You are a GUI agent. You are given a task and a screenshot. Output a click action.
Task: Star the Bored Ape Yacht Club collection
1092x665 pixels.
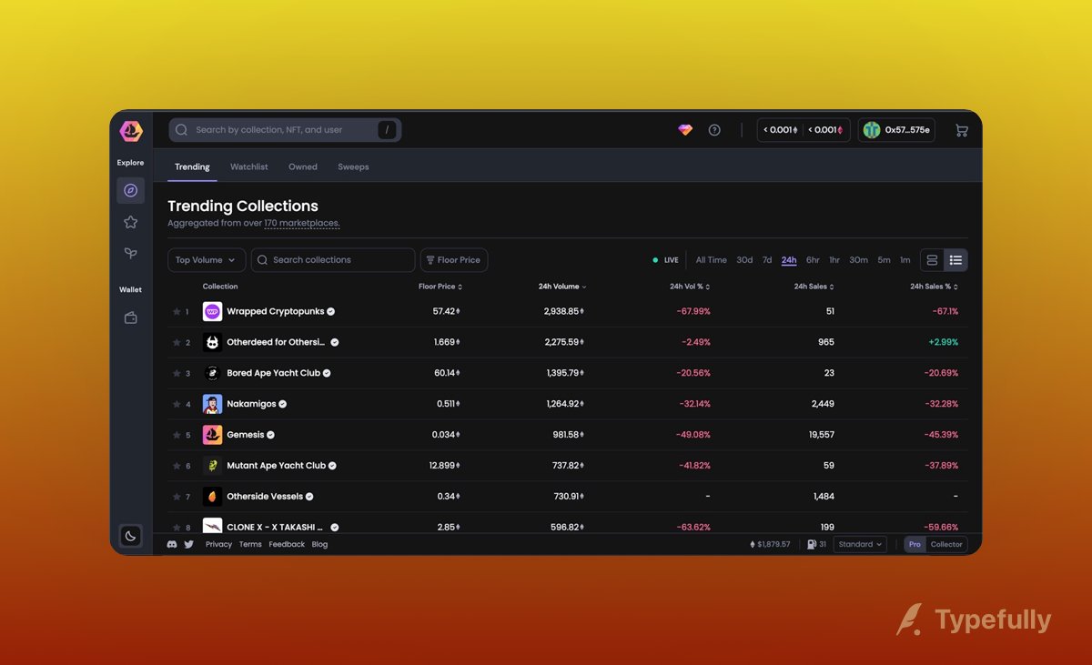177,374
